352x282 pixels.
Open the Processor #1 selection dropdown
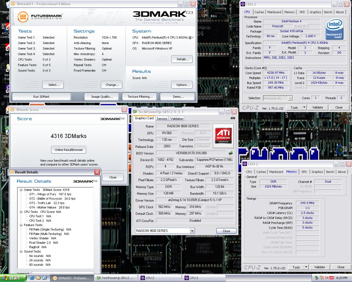point(290,98)
